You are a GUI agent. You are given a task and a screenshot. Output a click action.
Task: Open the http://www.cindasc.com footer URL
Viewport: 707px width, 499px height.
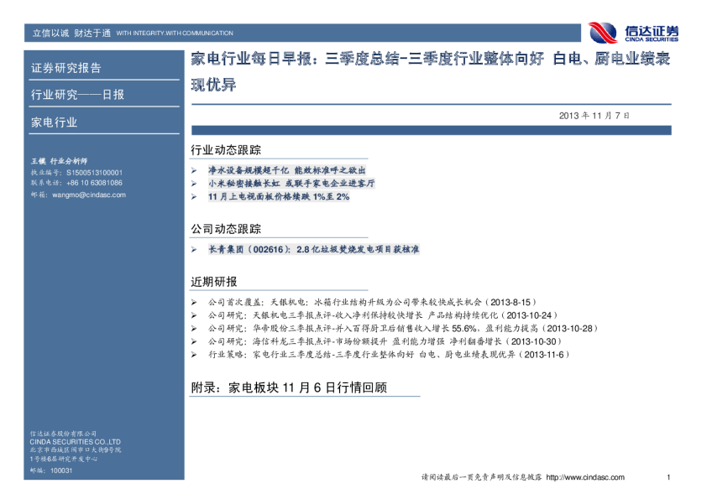(585, 477)
